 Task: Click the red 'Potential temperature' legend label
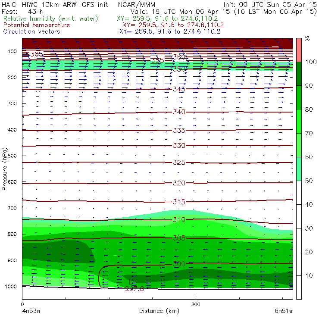[36, 25]
